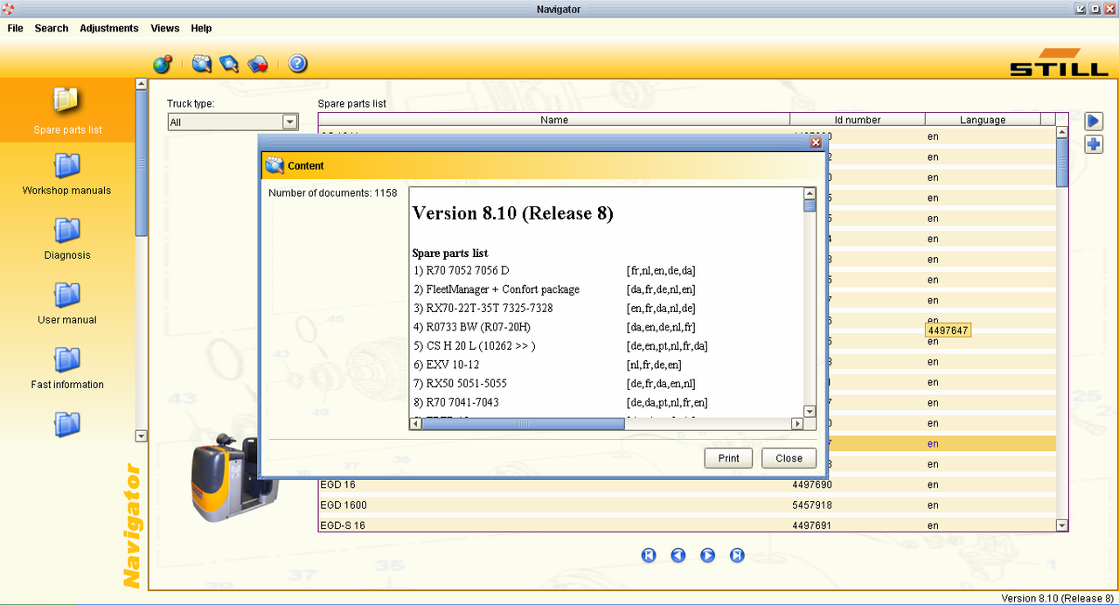The image size is (1119, 605).
Task: Click entry R70 7052 7056 D
Action: 462,270
